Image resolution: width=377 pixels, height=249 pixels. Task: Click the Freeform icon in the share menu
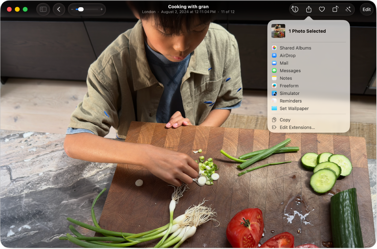pos(274,85)
